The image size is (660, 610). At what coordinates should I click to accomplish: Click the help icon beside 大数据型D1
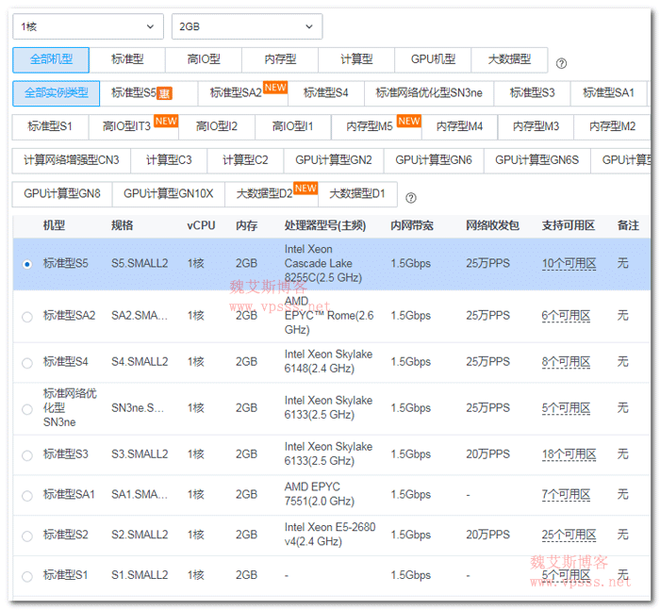coord(410,198)
